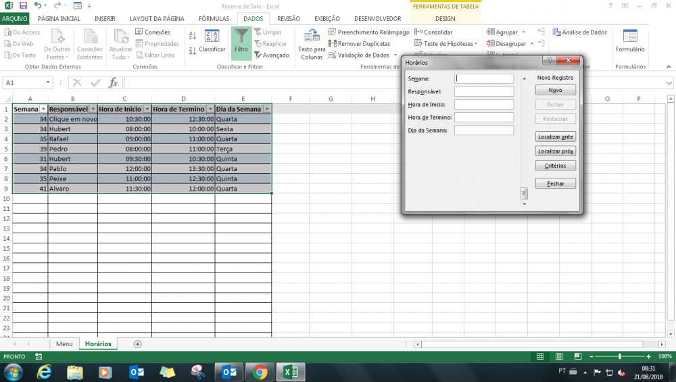Save workbook using quick access icon
The width and height of the screenshot is (676, 382).
click(x=23, y=5)
